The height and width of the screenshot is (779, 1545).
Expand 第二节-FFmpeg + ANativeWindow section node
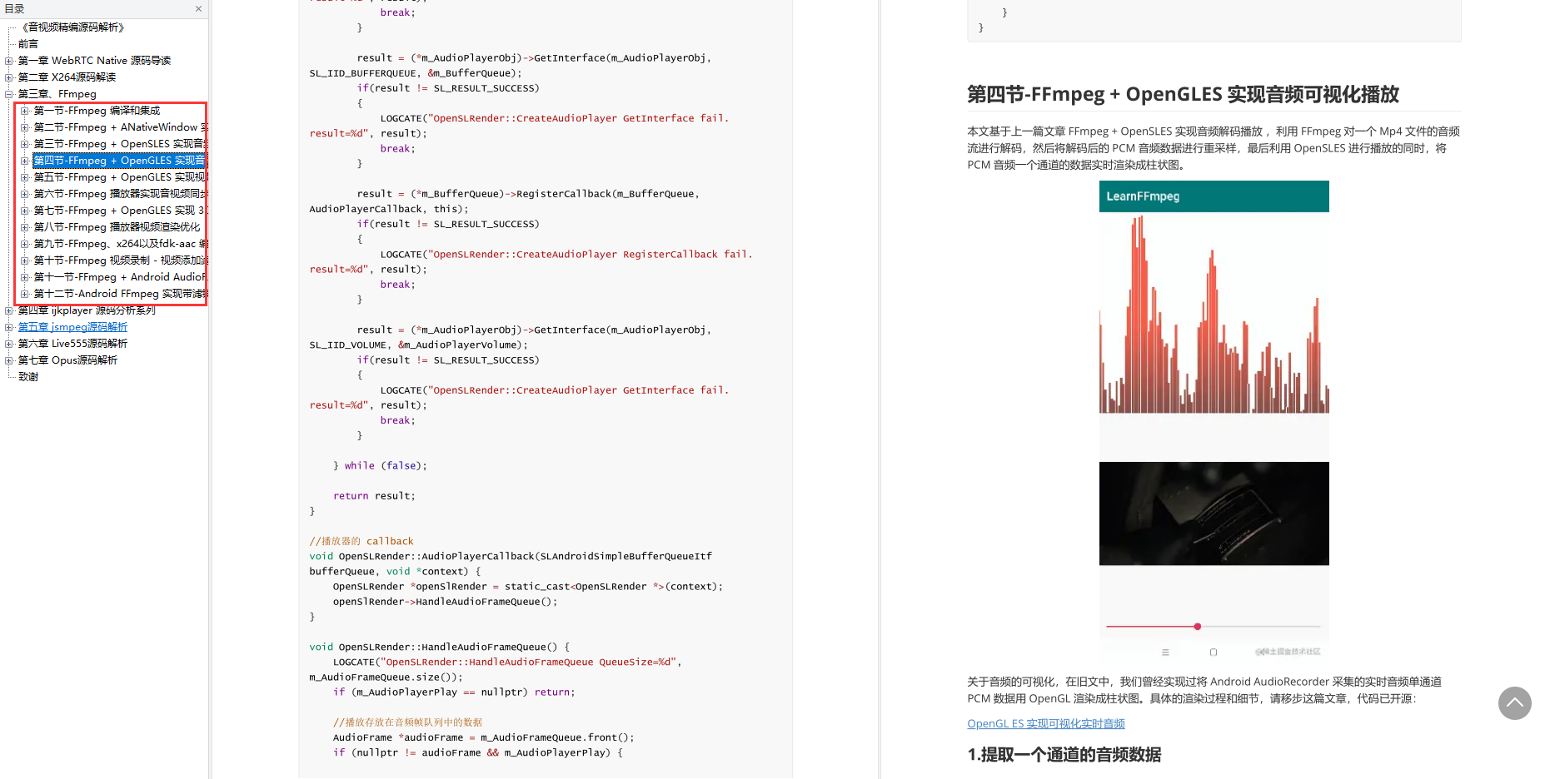pos(25,127)
